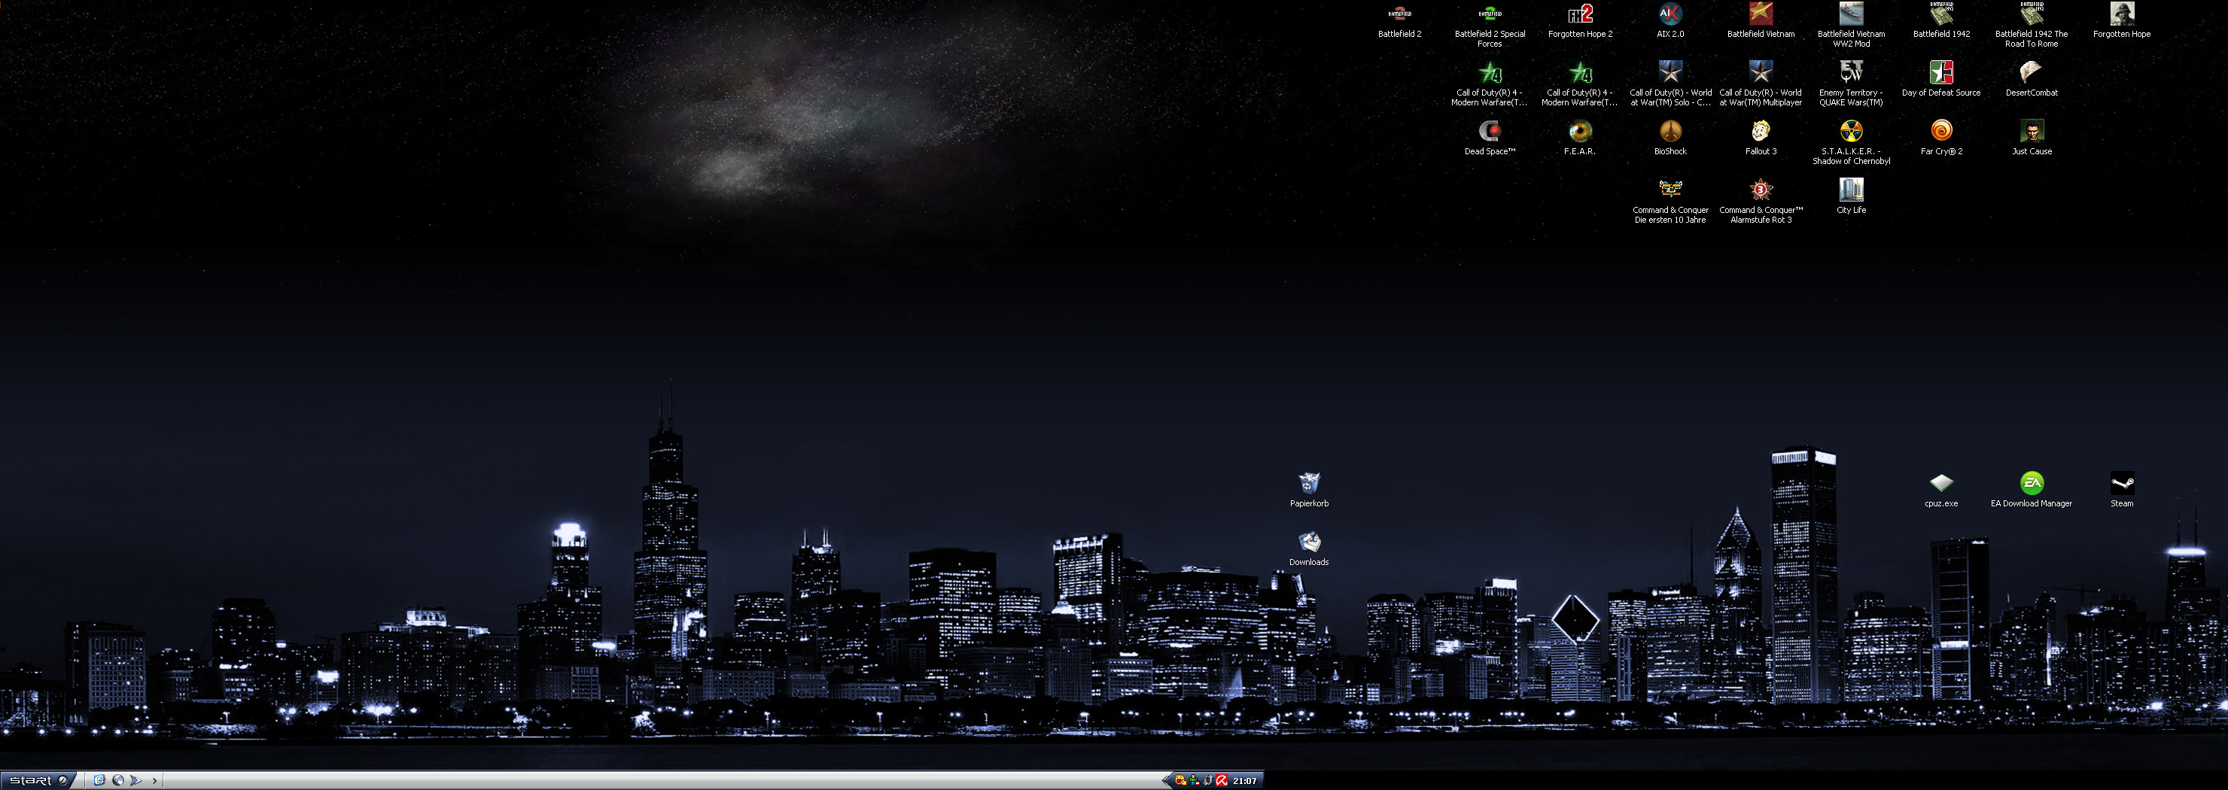Open the AIX 2.0 shortcut

point(1669,15)
